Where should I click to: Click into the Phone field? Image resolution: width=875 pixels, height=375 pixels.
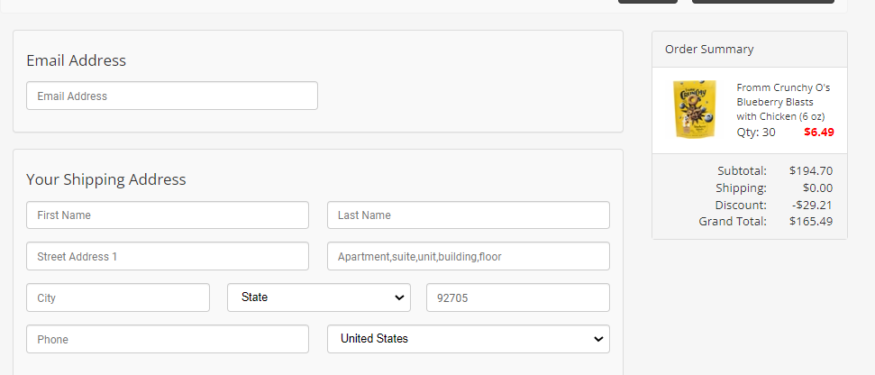point(168,339)
